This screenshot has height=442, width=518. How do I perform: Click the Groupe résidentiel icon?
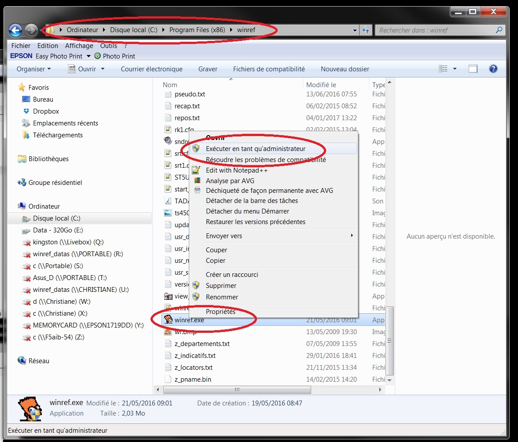point(22,182)
